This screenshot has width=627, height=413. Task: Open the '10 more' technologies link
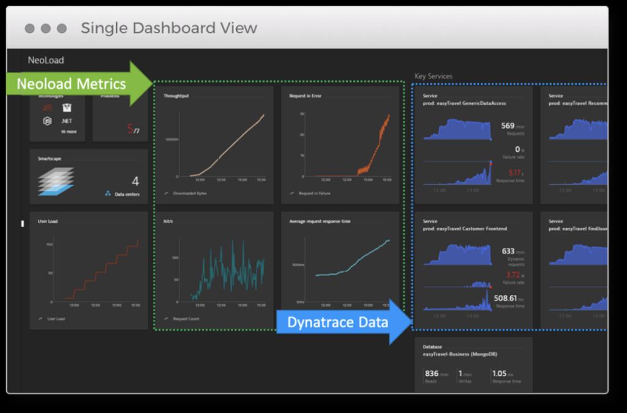(x=68, y=132)
